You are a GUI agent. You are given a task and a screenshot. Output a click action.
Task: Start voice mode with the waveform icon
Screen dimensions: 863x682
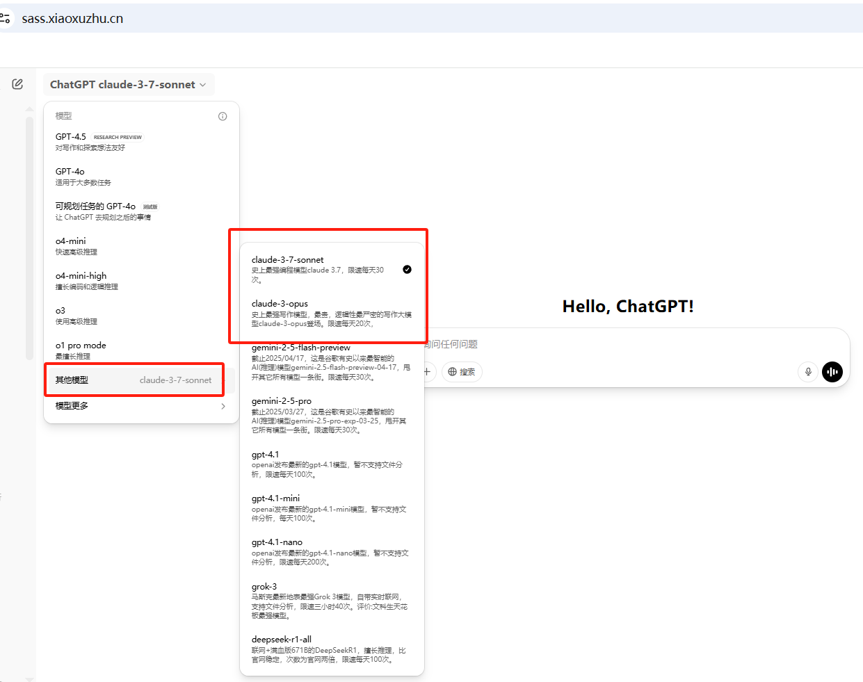click(832, 372)
